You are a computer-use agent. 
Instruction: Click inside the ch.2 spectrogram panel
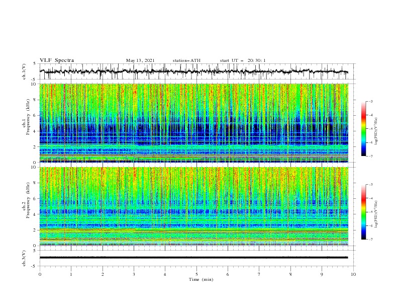[193, 206]
